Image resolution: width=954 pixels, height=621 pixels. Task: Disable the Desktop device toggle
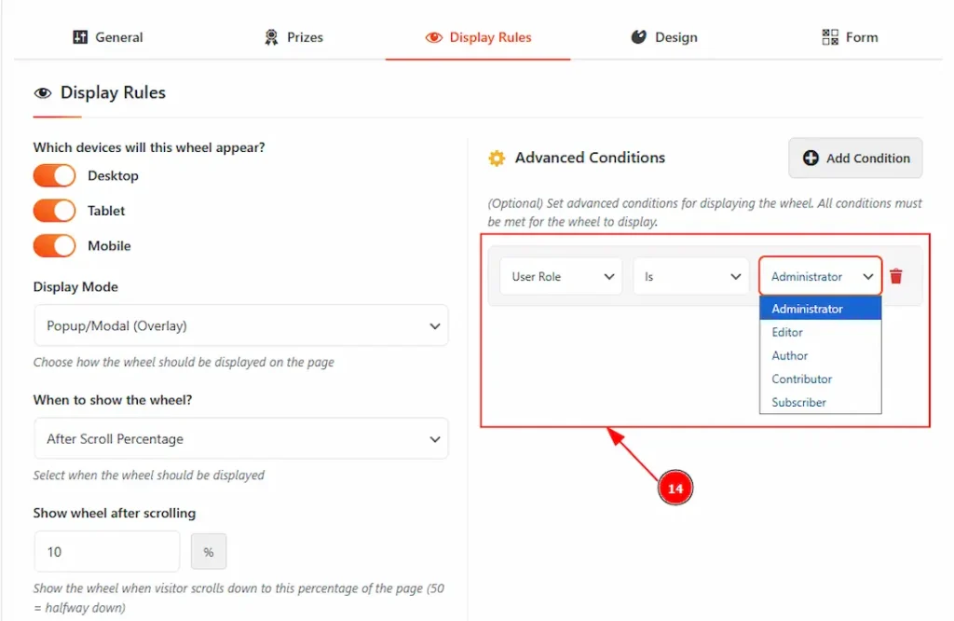(x=54, y=175)
